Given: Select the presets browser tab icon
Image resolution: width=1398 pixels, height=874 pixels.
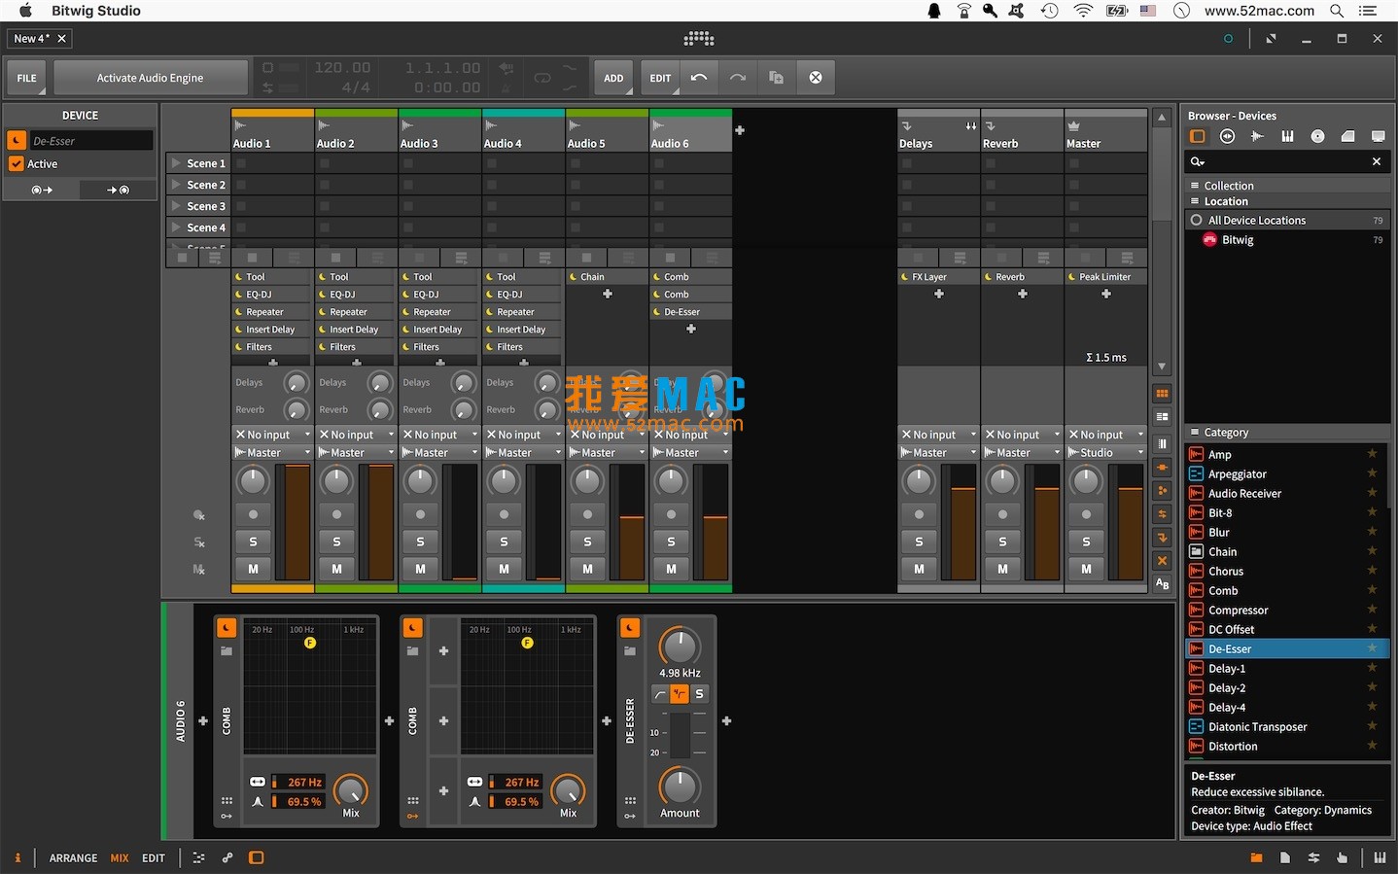Looking at the screenshot, I should tap(1228, 136).
